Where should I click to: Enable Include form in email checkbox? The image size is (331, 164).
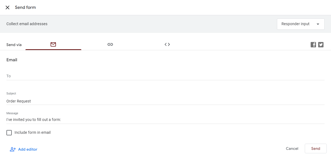click(x=9, y=133)
